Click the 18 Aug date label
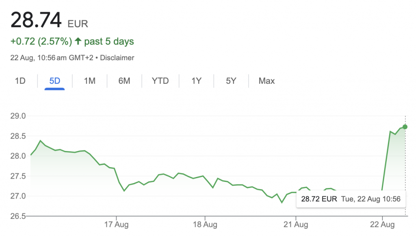The height and width of the screenshot is (236, 416). click(x=204, y=225)
